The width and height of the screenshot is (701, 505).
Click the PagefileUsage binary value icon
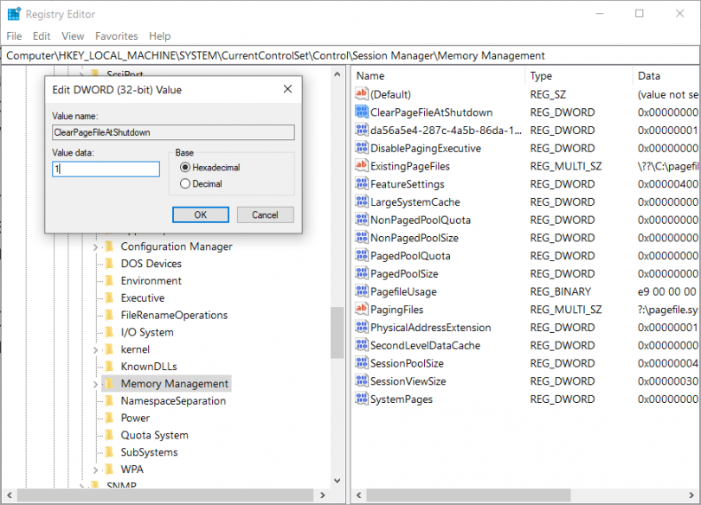pyautogui.click(x=362, y=291)
